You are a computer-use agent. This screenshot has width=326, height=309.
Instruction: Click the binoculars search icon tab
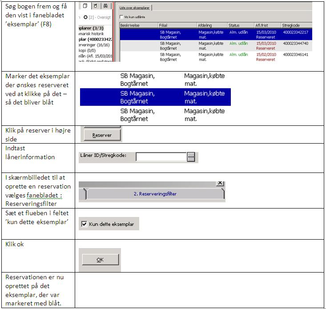(x=105, y=6)
